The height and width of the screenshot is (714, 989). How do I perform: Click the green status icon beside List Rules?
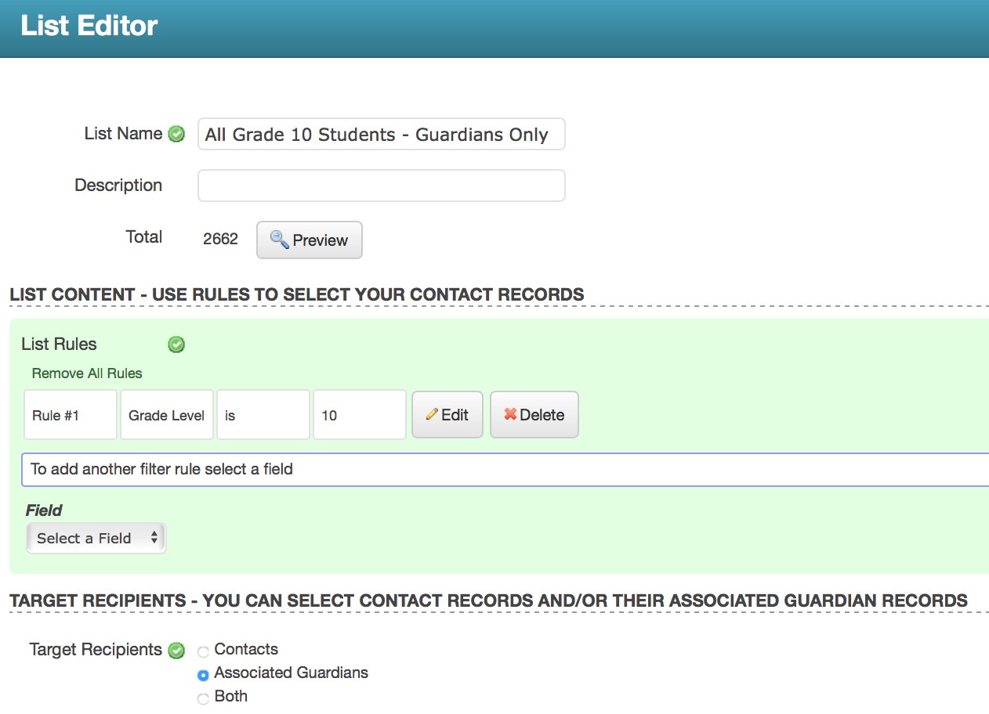pyautogui.click(x=176, y=344)
